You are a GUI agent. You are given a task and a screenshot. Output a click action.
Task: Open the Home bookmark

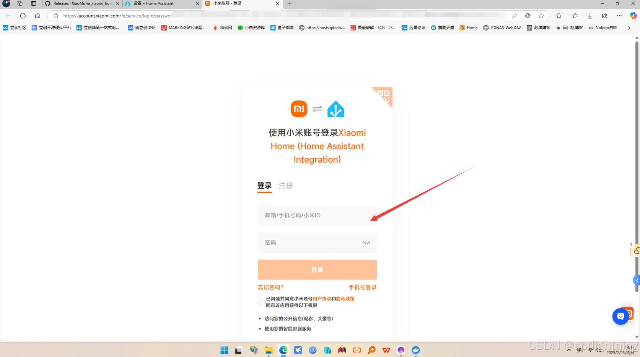(x=469, y=27)
